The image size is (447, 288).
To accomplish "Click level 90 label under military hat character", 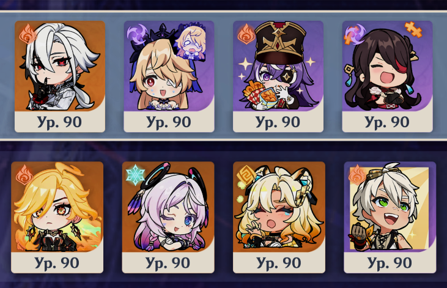I will pos(278,122).
